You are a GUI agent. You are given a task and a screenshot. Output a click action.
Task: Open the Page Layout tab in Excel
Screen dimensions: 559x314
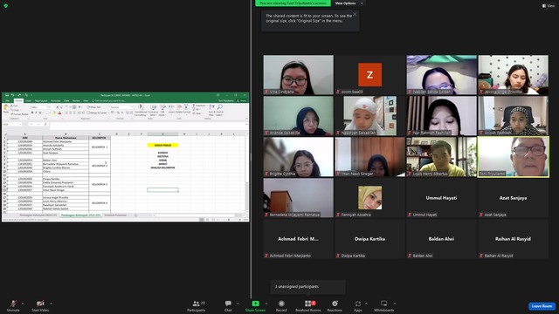pyautogui.click(x=41, y=101)
